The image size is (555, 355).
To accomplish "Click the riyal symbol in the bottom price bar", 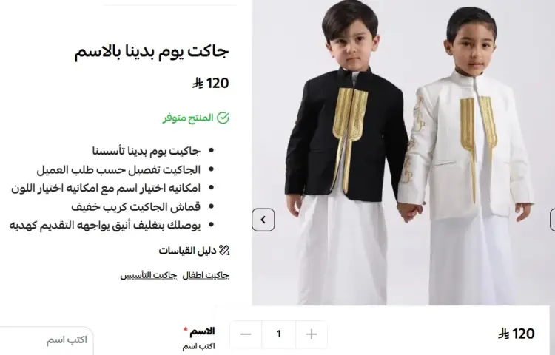I will point(503,334).
